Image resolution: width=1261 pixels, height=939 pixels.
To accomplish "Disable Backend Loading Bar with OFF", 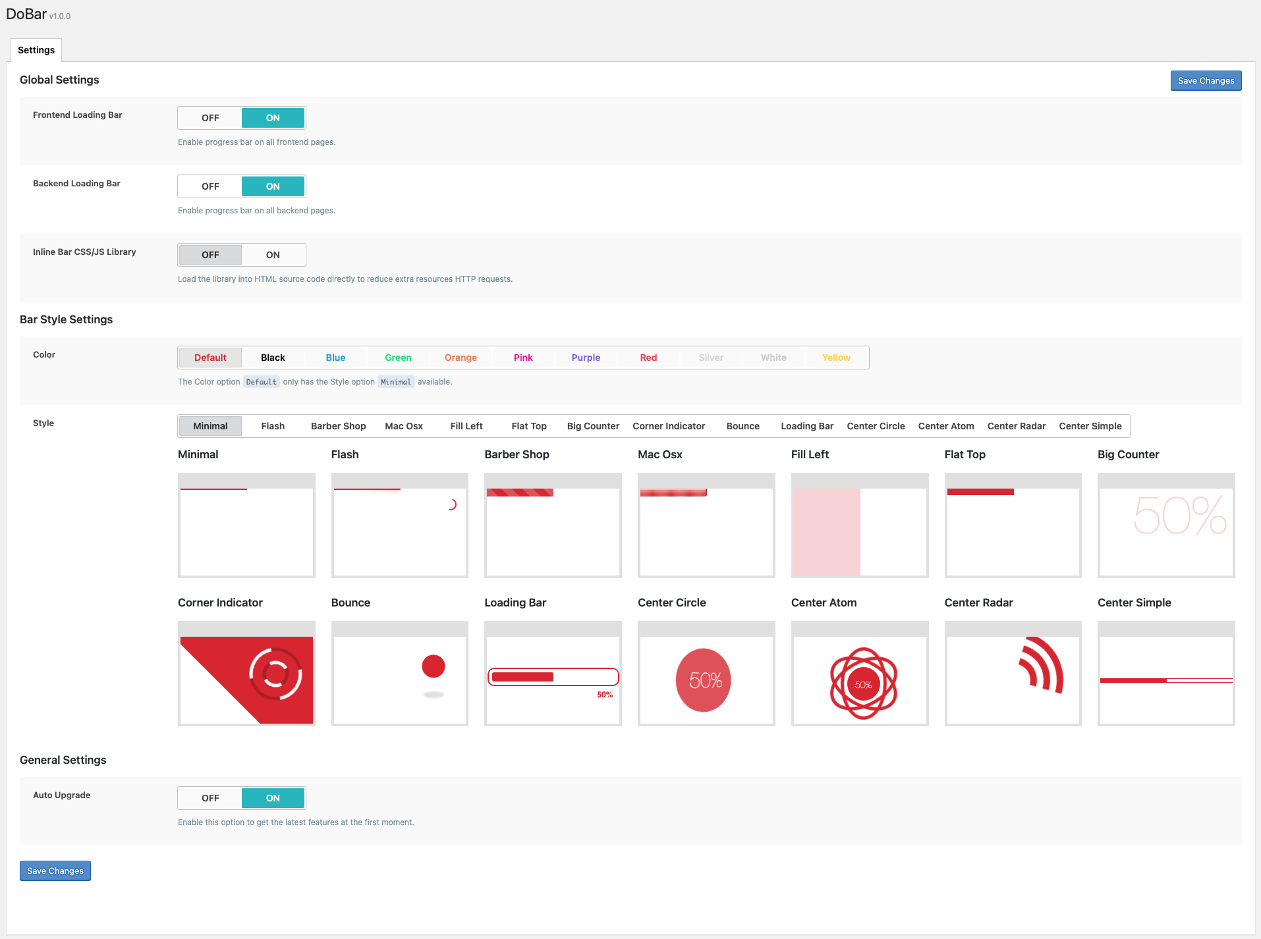I will pos(210,186).
